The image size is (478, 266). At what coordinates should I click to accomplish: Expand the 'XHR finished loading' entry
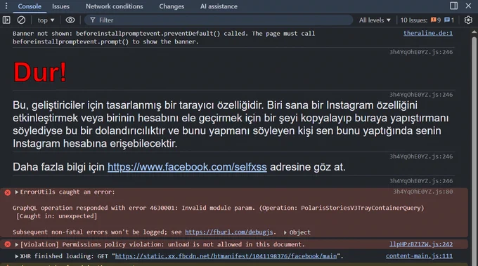point(17,256)
